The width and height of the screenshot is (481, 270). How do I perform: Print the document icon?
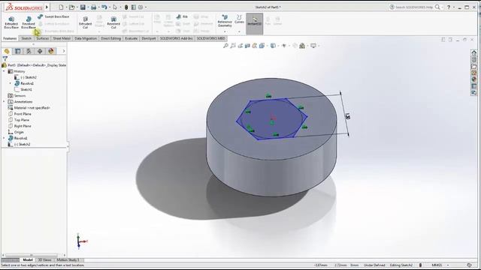coord(93,7)
